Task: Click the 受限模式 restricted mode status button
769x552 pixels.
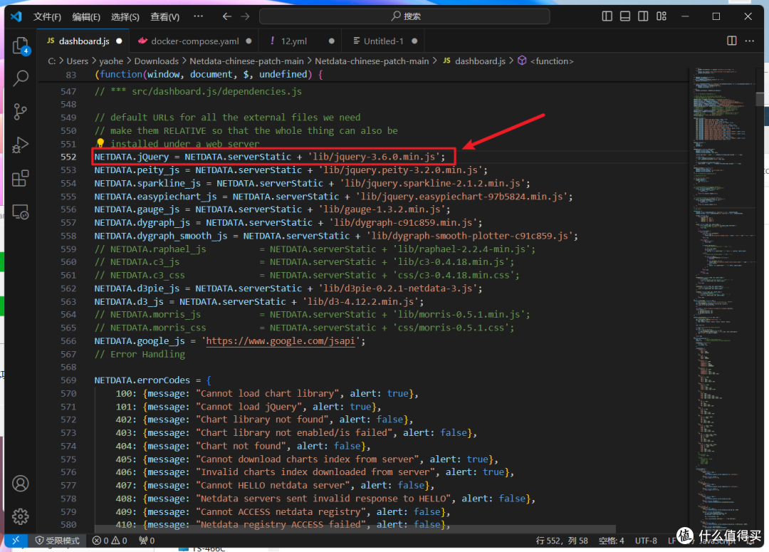Action: [58, 541]
